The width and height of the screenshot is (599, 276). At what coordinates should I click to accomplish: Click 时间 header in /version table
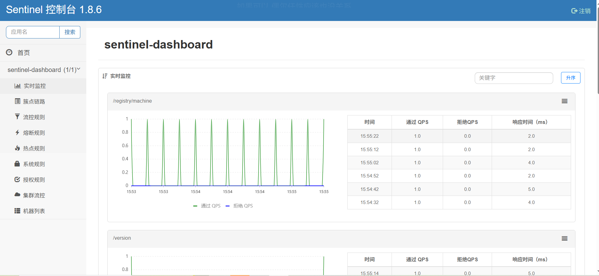click(x=369, y=259)
